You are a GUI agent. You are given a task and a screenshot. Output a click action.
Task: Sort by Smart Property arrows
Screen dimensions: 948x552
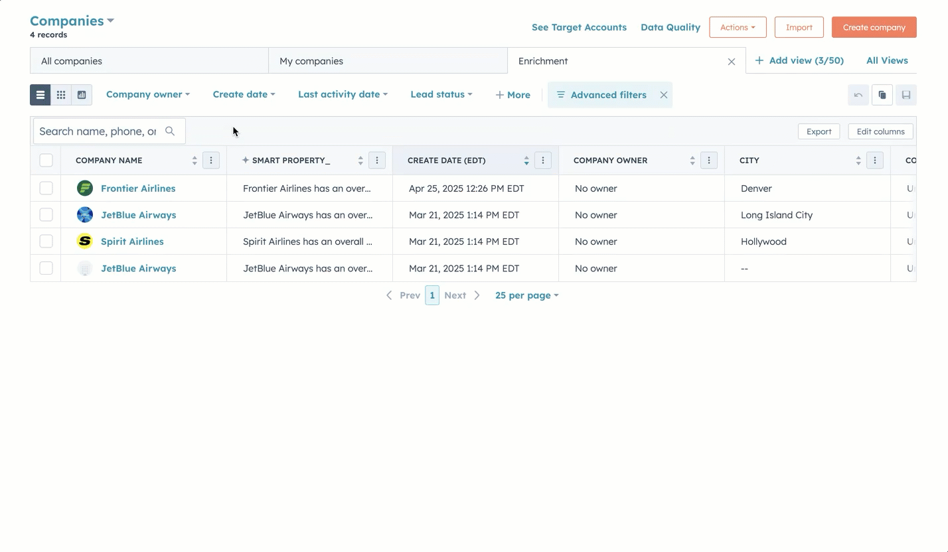click(x=360, y=161)
